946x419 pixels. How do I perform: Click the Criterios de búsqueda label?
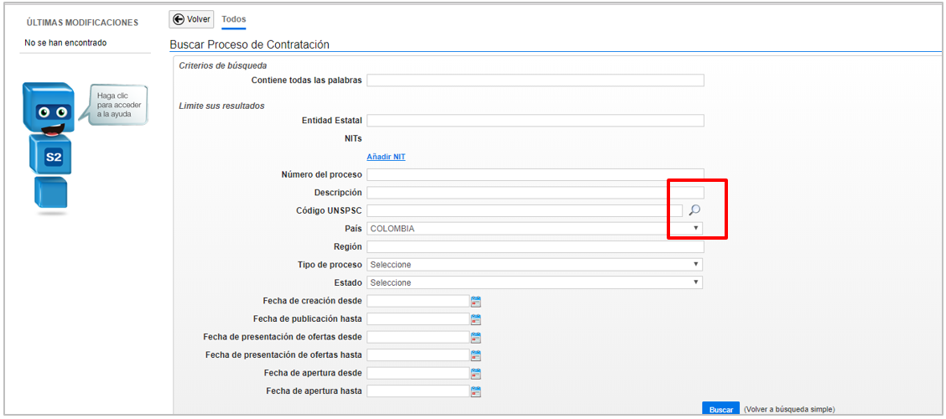click(222, 65)
